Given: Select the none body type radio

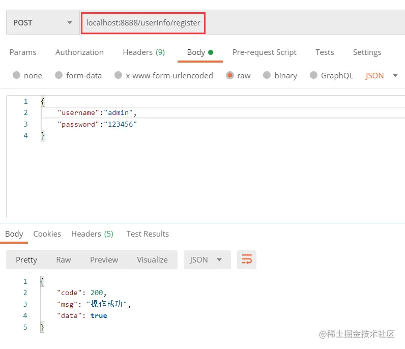Looking at the screenshot, I should tap(16, 75).
